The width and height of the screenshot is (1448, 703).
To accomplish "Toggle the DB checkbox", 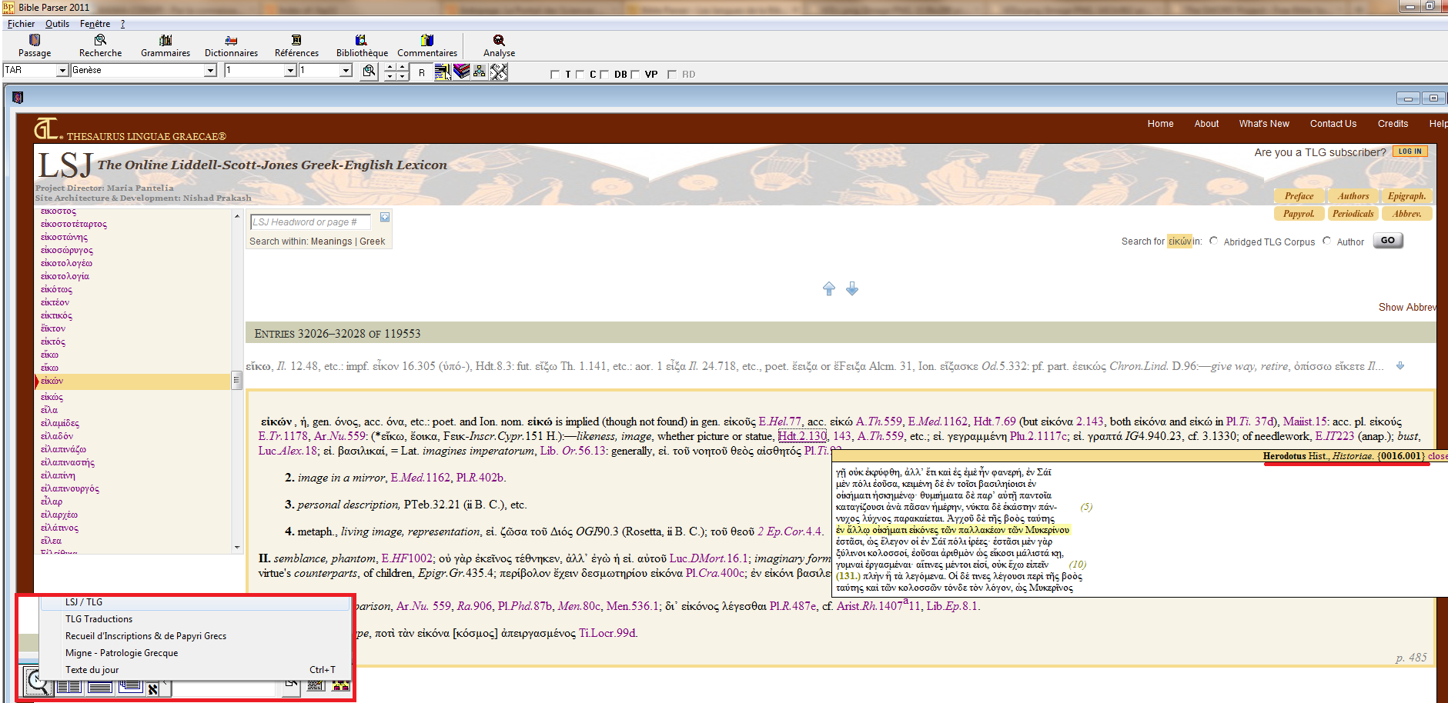I will (x=604, y=75).
